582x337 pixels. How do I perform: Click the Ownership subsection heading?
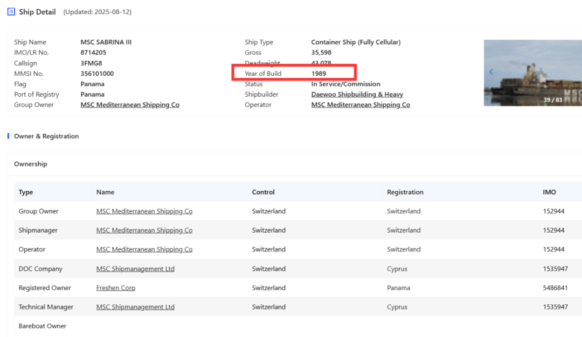point(30,164)
